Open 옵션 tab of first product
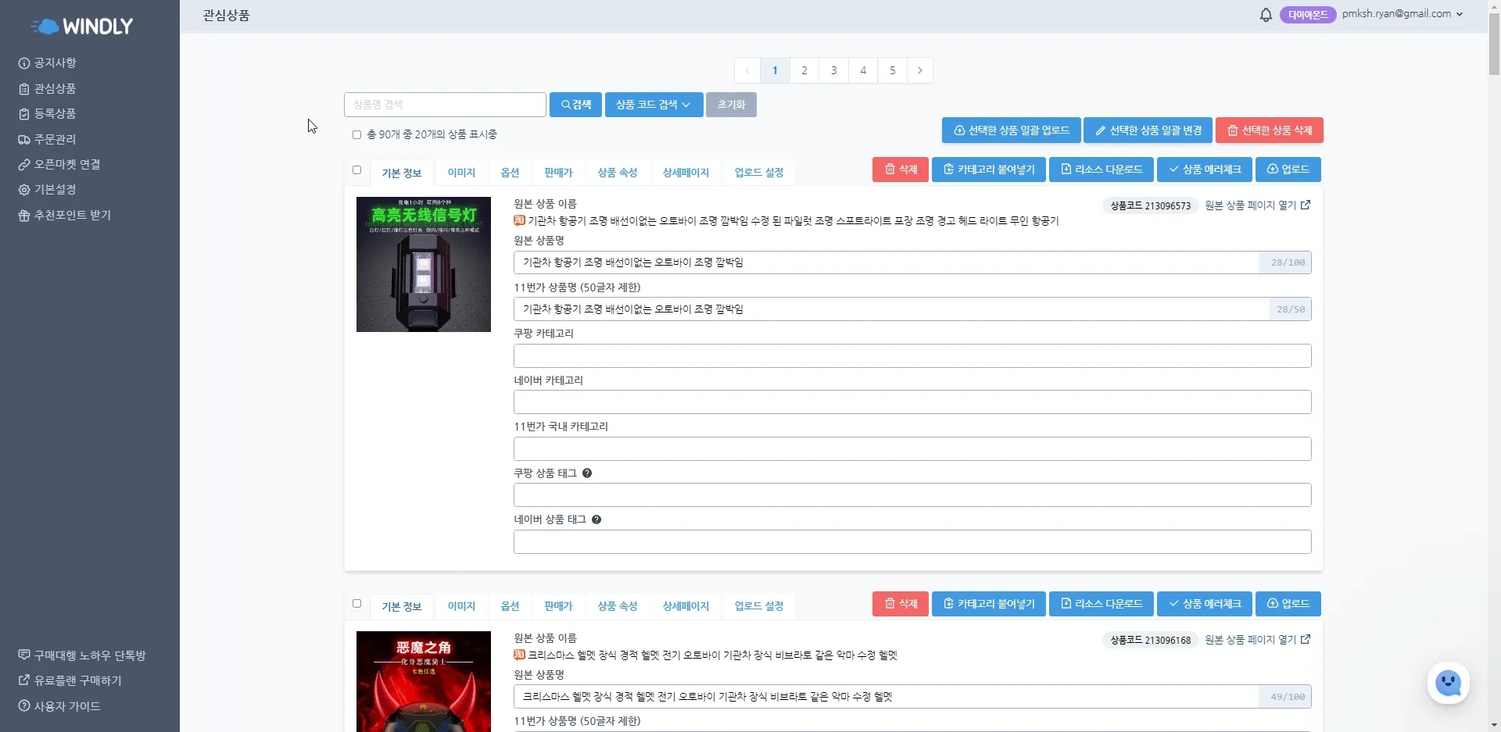1501x732 pixels. pyautogui.click(x=510, y=173)
